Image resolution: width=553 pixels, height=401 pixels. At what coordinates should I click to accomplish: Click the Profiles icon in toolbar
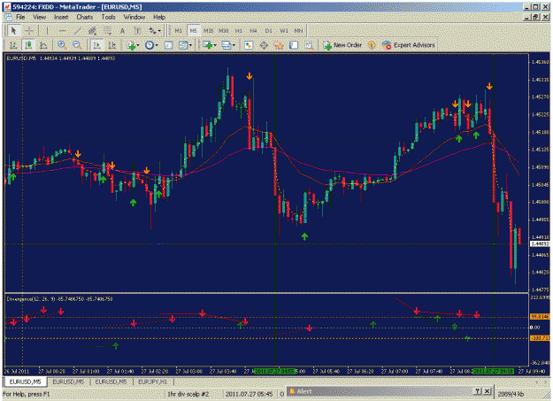226,45
